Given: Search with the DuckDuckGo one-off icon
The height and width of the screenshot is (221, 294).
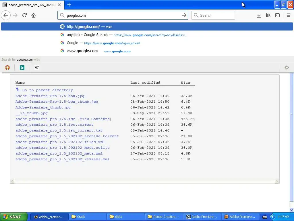Looking at the screenshot, I should coord(7,68).
